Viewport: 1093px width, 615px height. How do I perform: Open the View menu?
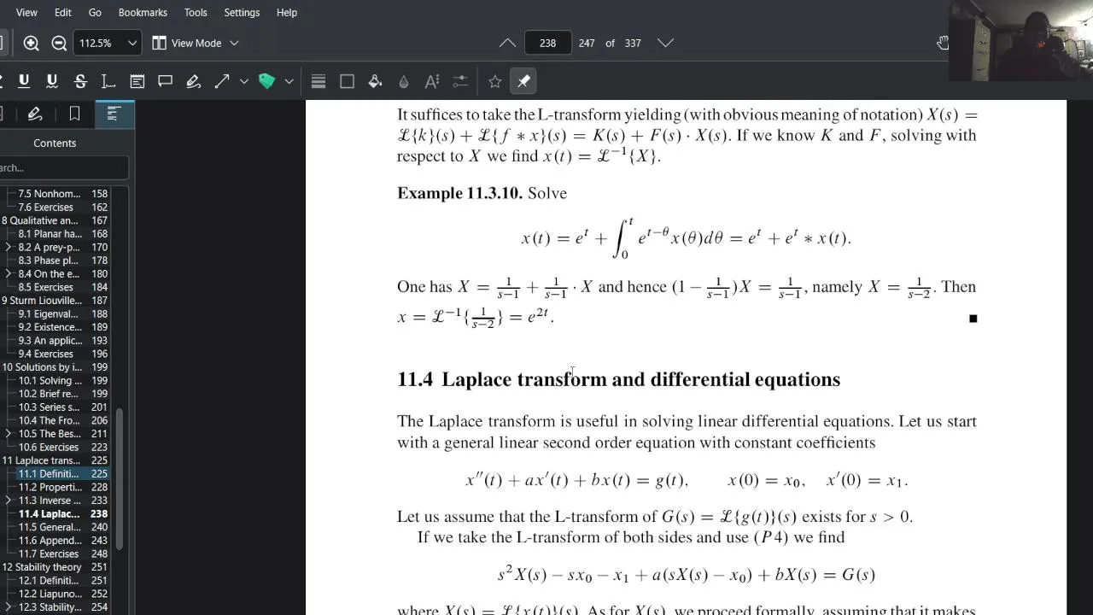26,13
